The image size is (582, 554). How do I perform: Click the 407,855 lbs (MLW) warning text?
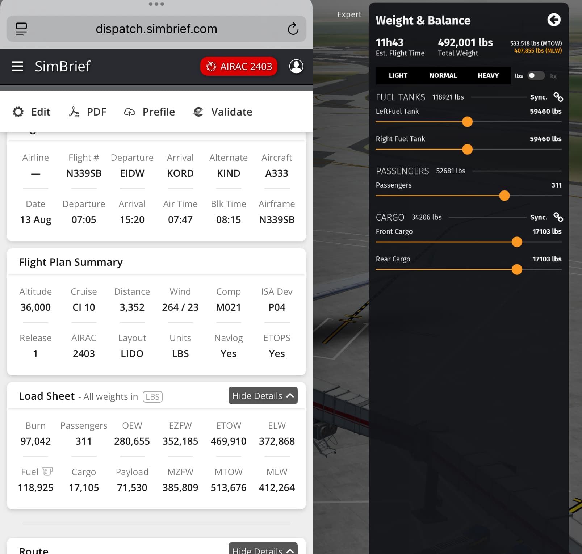pyautogui.click(x=538, y=51)
